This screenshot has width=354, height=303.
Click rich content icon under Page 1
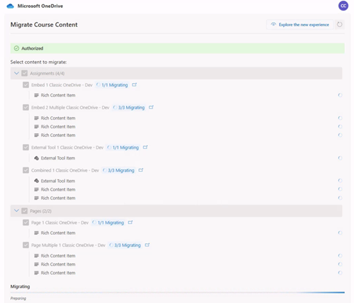(37, 233)
